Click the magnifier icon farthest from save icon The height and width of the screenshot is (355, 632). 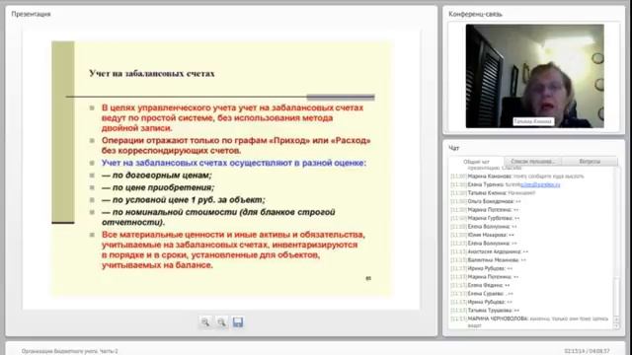click(205, 322)
